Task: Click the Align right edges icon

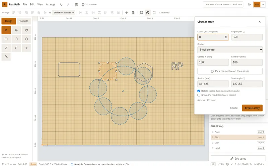Action: tap(26, 13)
